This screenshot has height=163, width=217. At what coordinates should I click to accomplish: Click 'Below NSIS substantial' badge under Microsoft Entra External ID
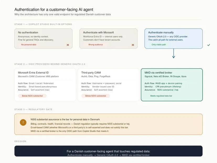click(x=32, y=96)
